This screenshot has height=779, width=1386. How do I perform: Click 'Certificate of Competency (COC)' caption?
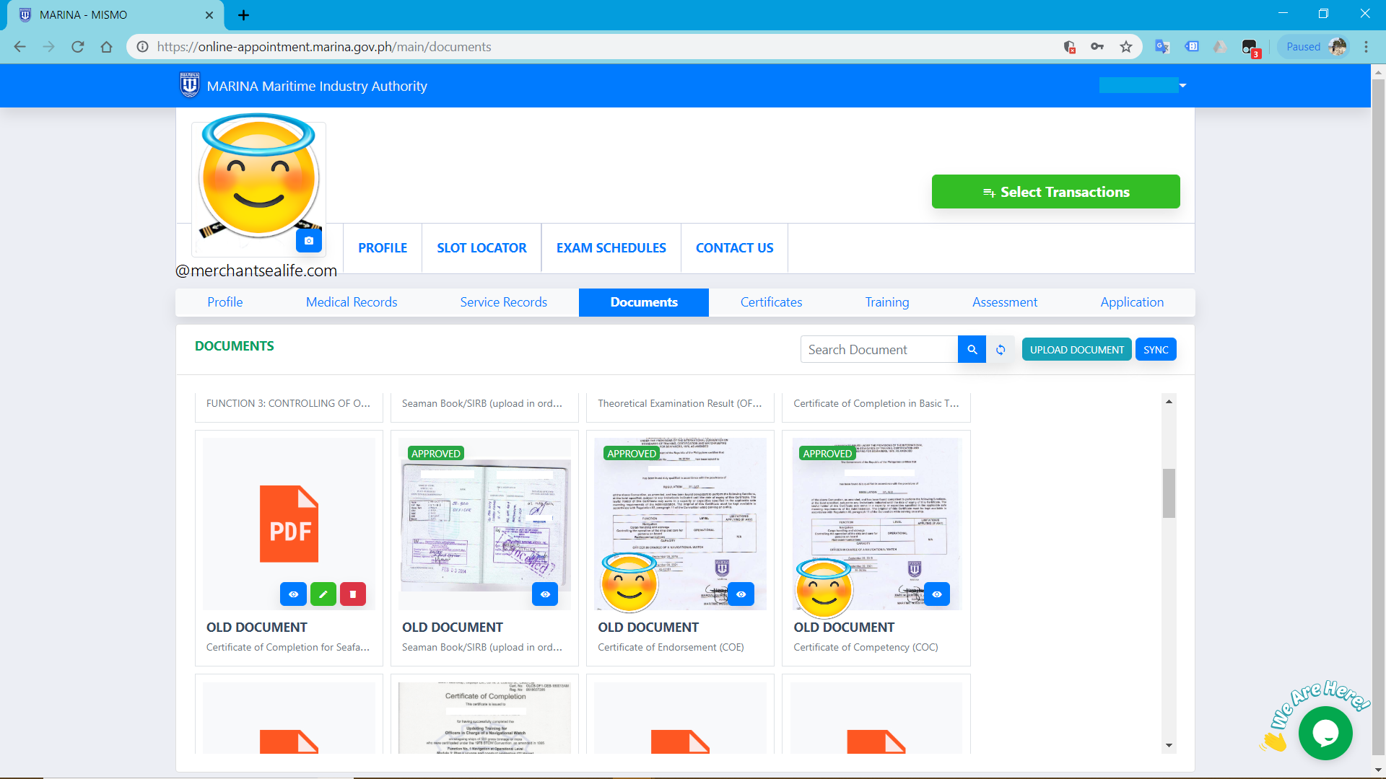pos(866,647)
